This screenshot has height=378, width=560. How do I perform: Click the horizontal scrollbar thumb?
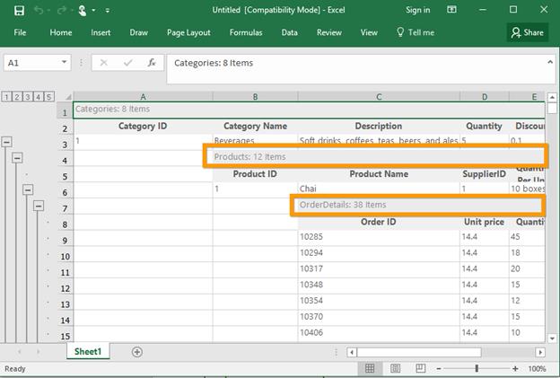[x=419, y=352]
